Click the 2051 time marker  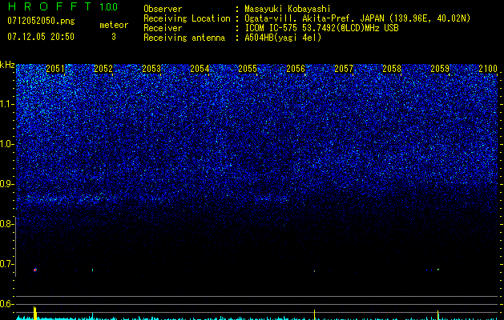point(55,69)
